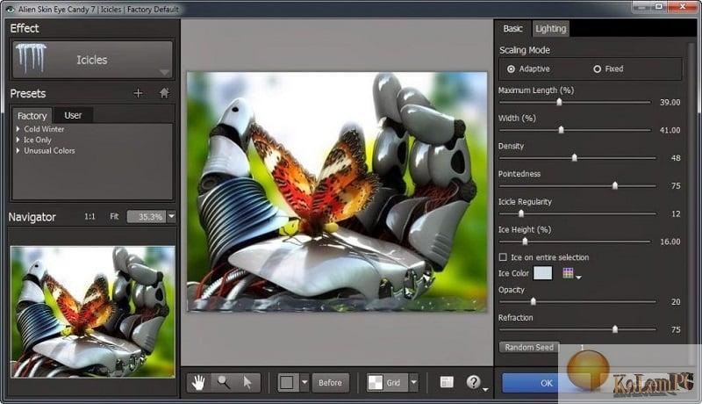Viewport: 702px width, 404px height.
Task: Switch to the User presets tab
Action: (73, 115)
